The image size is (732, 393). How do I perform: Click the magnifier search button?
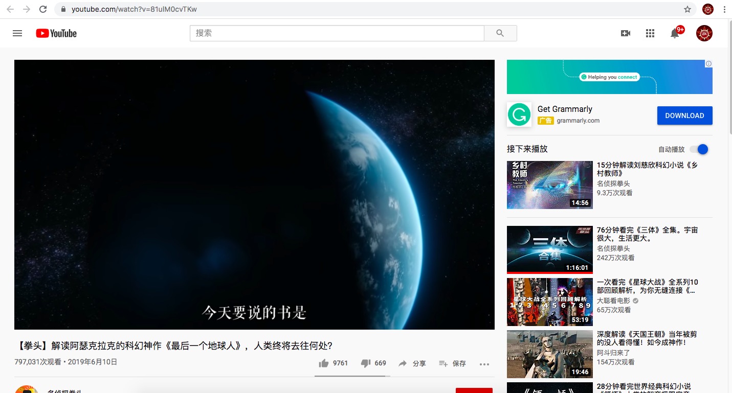click(x=500, y=33)
